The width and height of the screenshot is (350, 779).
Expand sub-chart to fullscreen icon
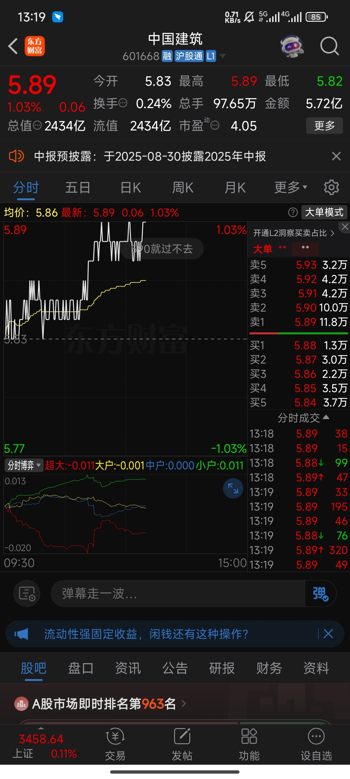[x=233, y=488]
